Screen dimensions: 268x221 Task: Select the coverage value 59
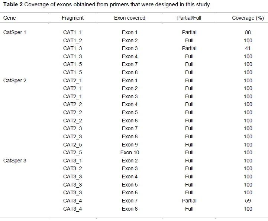[248, 201]
